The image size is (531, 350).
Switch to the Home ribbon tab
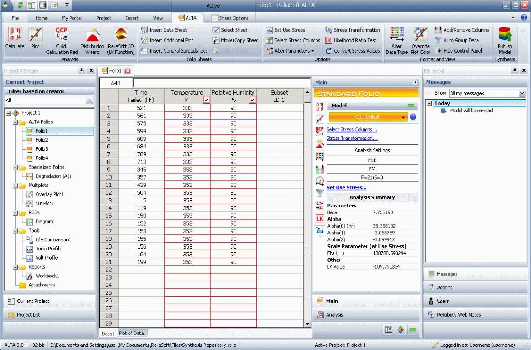click(41, 18)
